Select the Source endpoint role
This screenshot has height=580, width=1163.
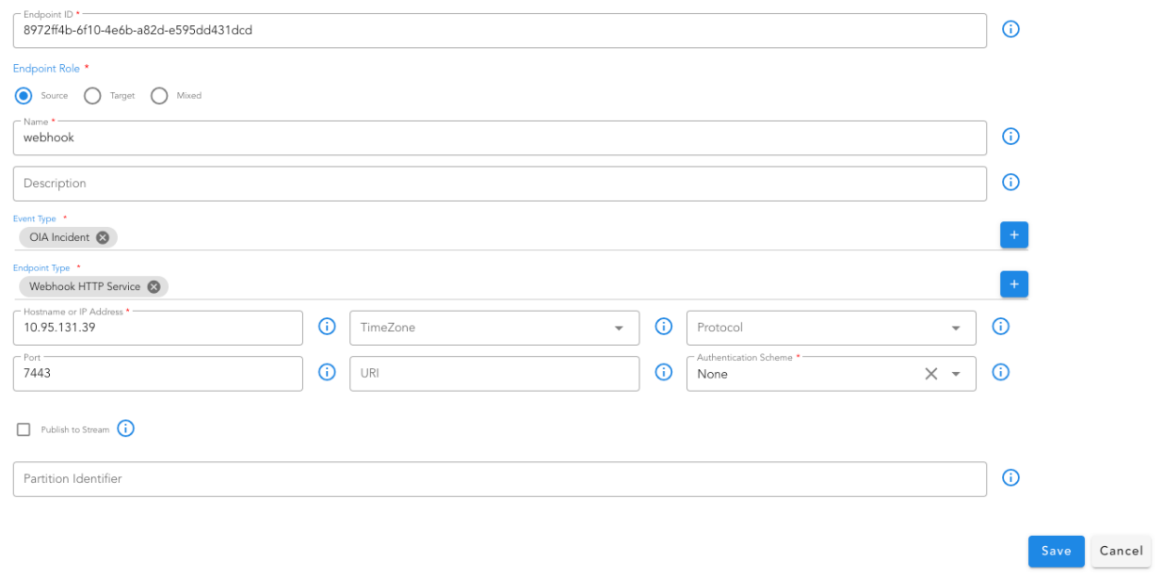24,95
